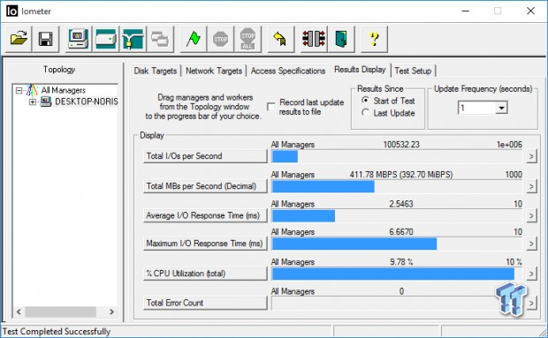This screenshot has height=338, width=548.
Task: Click Total I/Os per Second button
Action: click(x=205, y=156)
